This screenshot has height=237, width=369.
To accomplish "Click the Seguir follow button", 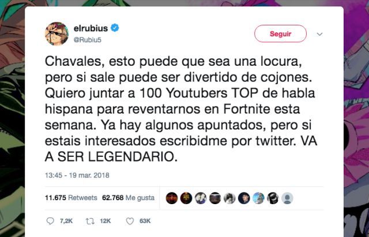I will (x=280, y=33).
